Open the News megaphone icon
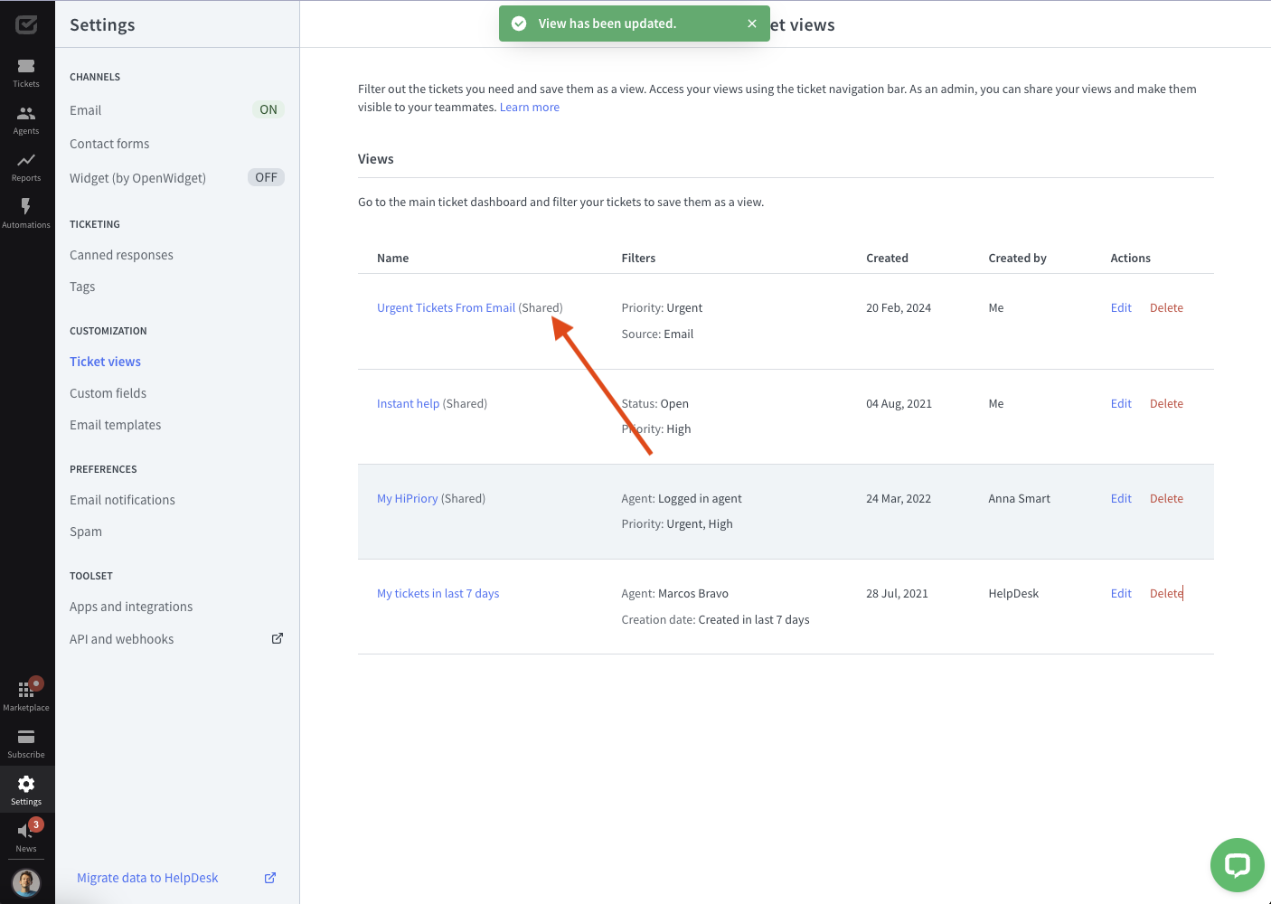The height and width of the screenshot is (904, 1271). point(26,831)
